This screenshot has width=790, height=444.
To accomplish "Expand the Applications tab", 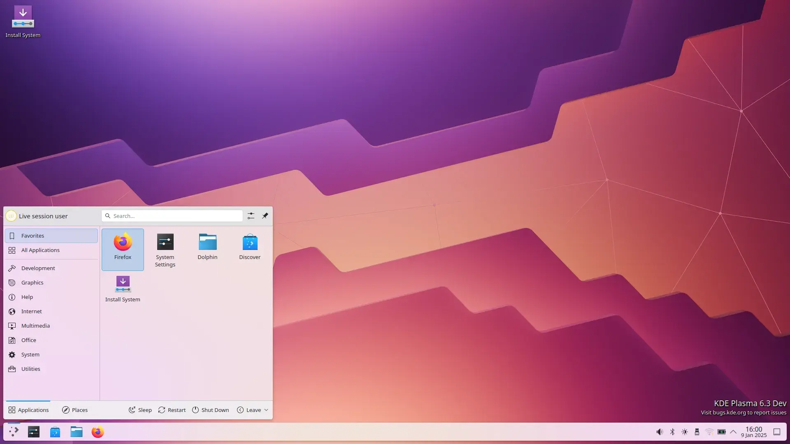I will [x=28, y=409].
